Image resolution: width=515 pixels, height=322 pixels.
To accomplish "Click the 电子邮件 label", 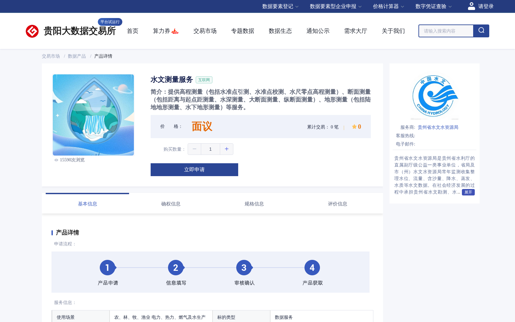I will [x=406, y=144].
